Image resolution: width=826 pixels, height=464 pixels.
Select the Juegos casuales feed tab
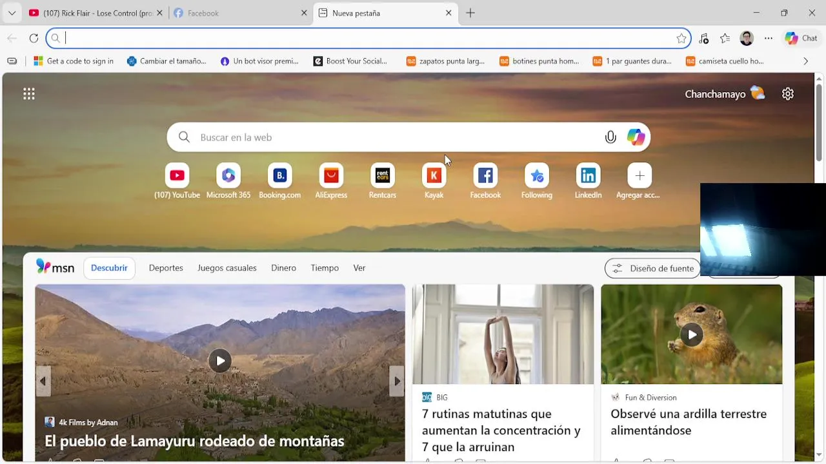pyautogui.click(x=227, y=268)
